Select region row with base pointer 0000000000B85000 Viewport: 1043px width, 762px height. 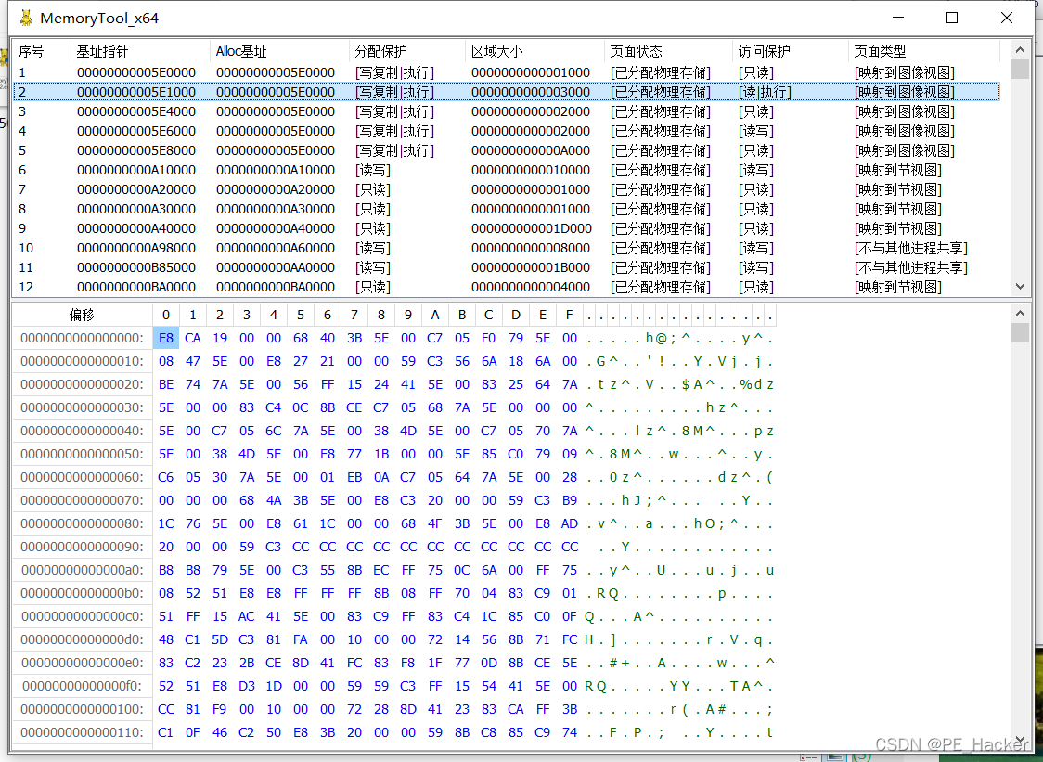pyautogui.click(x=507, y=267)
